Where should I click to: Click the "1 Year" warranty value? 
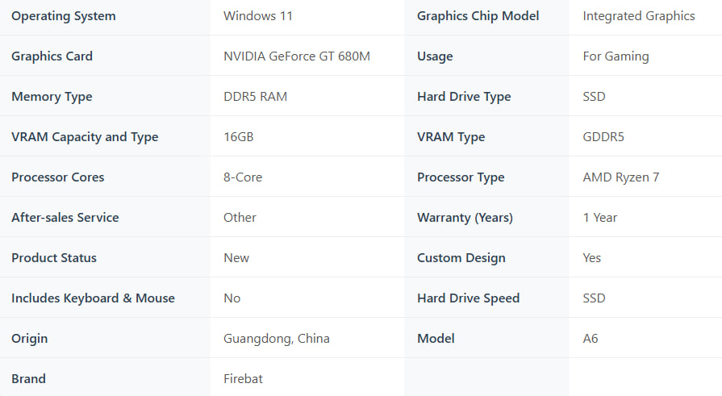pos(600,218)
